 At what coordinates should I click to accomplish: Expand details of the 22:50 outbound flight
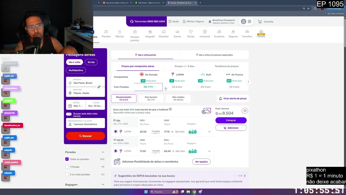click(209, 132)
